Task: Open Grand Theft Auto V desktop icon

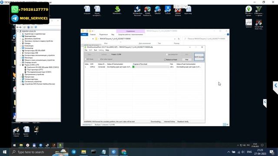Action: [x=259, y=25]
